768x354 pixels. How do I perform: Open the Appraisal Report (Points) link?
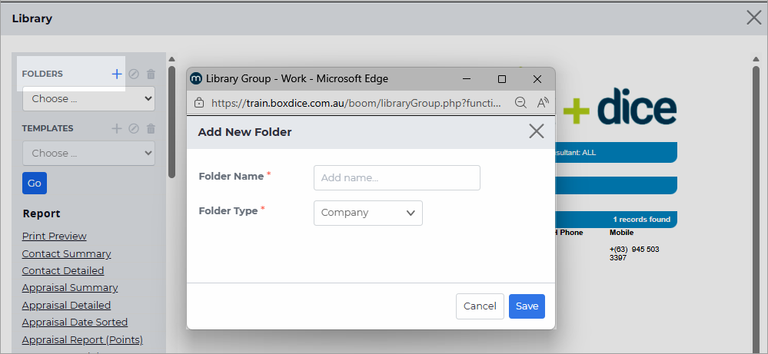click(83, 339)
